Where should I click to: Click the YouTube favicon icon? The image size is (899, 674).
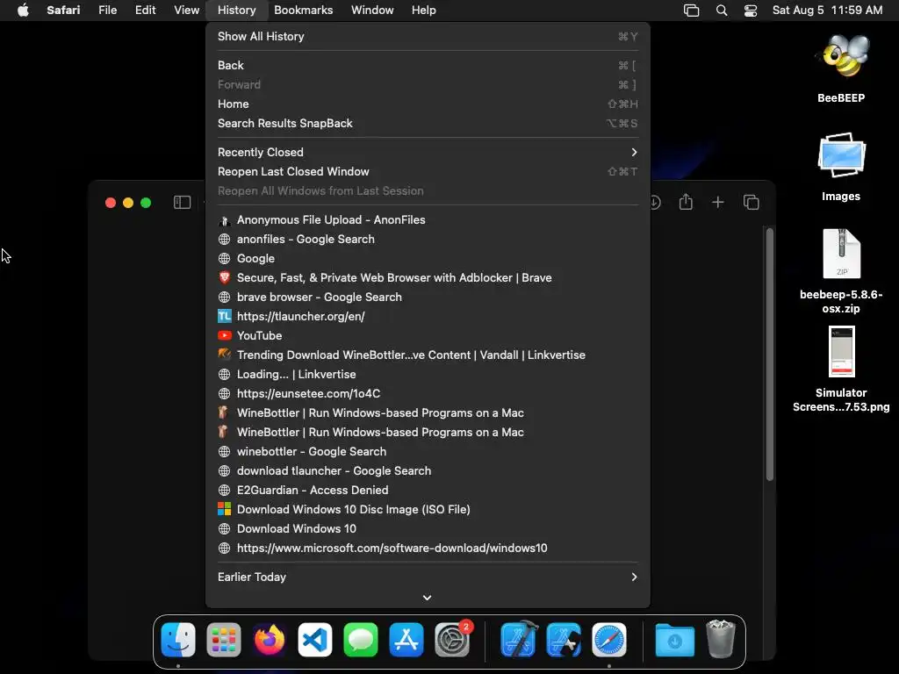point(224,336)
